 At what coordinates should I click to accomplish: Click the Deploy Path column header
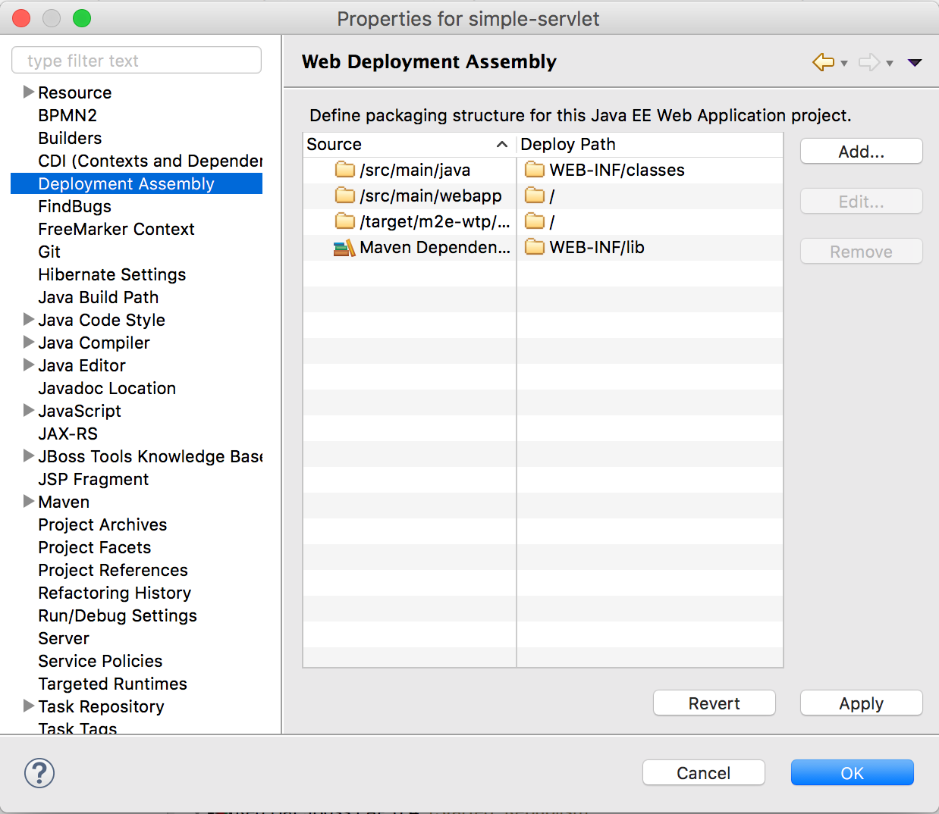click(x=650, y=144)
